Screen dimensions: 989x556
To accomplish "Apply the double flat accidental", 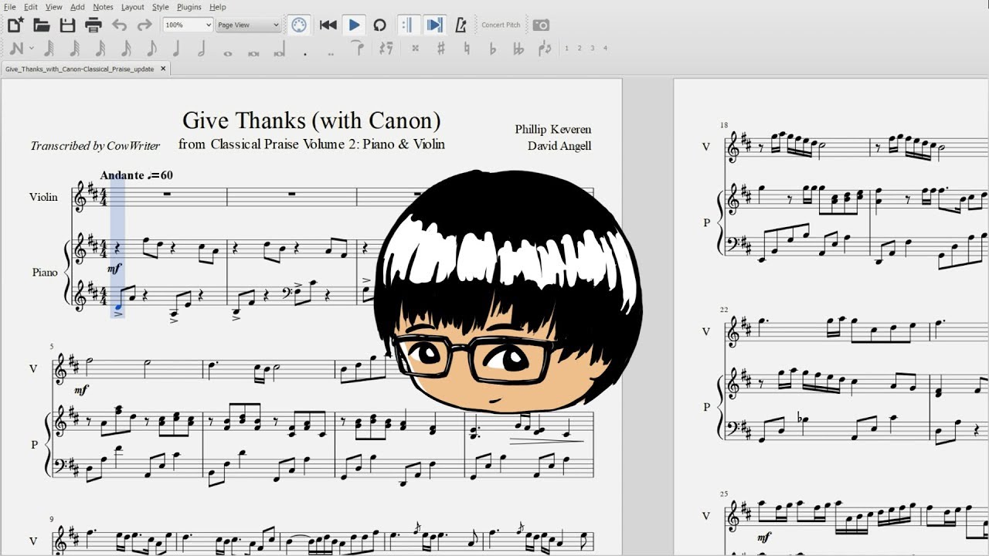I will click(x=518, y=49).
